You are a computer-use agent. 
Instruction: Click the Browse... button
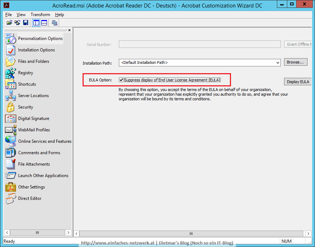point(295,62)
